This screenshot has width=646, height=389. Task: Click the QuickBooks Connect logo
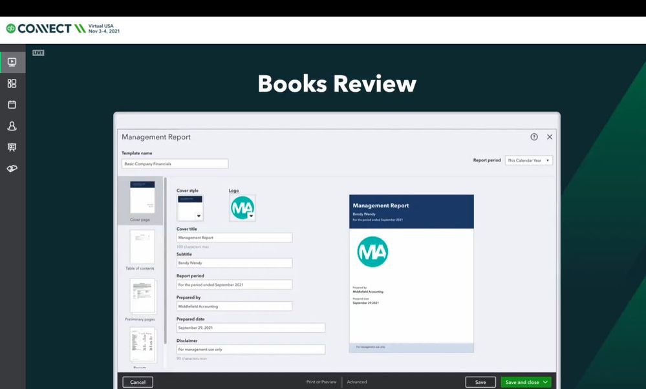[46, 28]
